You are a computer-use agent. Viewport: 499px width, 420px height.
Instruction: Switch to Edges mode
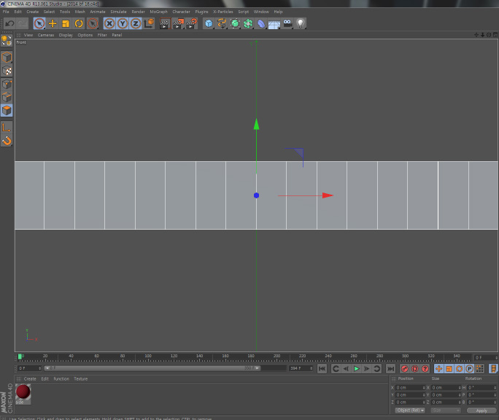click(x=7, y=97)
